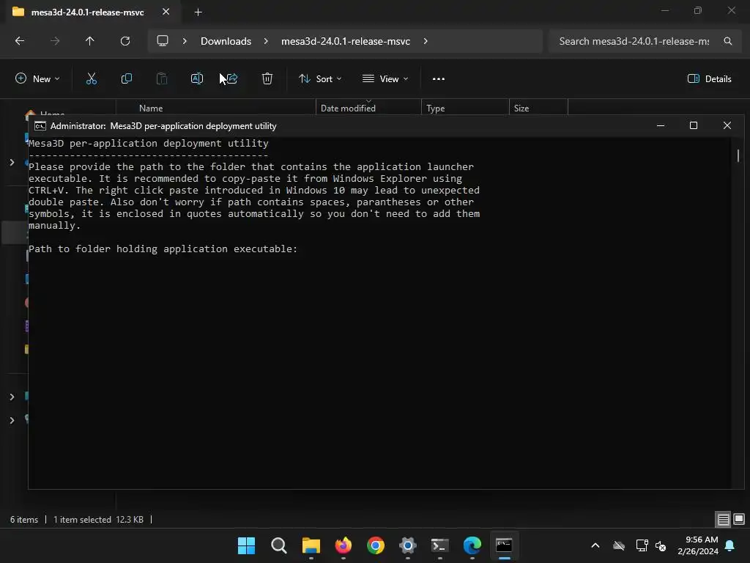Open the New dropdown menu
The image size is (750, 563).
[x=37, y=79]
